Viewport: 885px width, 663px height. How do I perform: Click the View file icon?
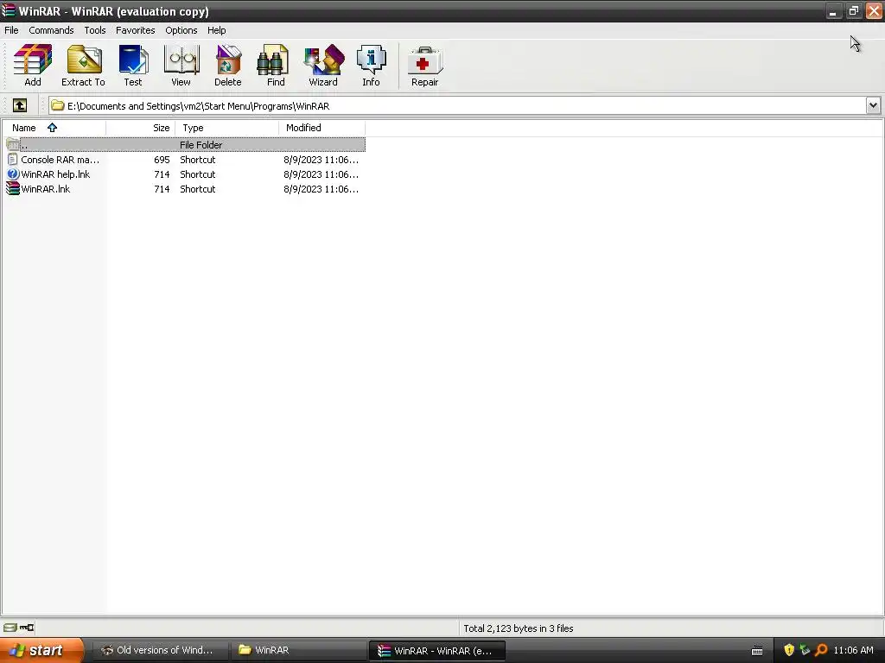click(181, 60)
